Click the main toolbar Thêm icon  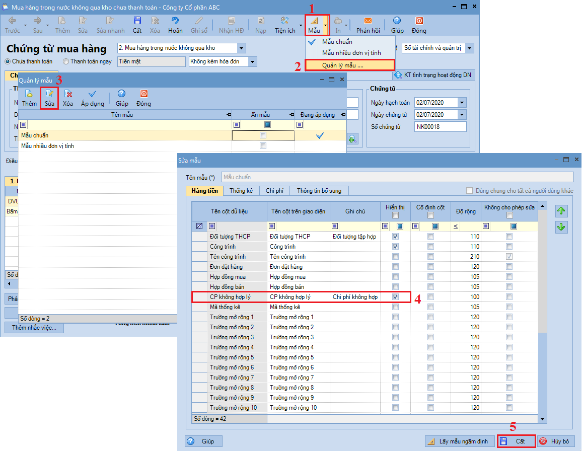(x=62, y=21)
